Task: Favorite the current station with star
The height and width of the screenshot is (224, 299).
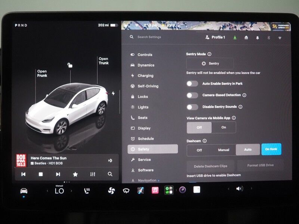Action: (x=75, y=174)
